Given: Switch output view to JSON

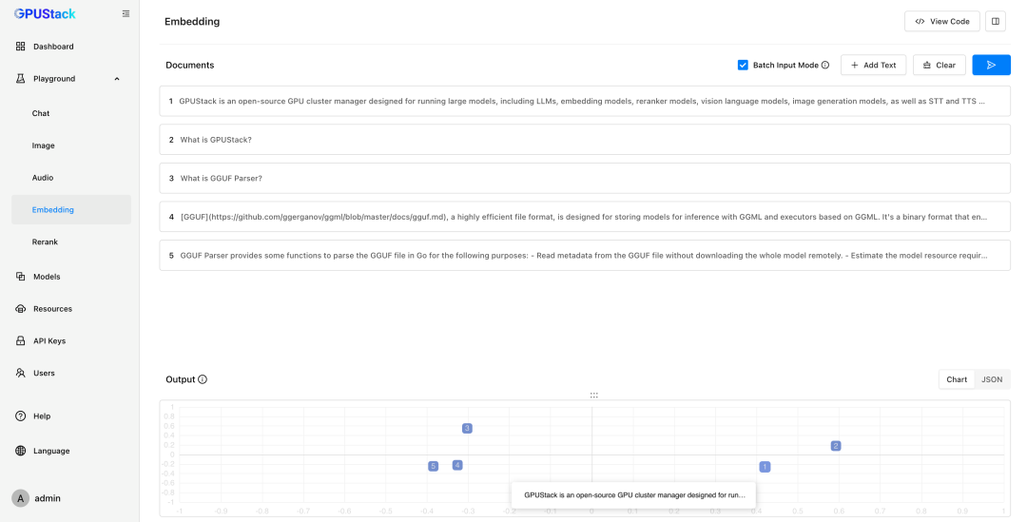Looking at the screenshot, I should coord(992,379).
